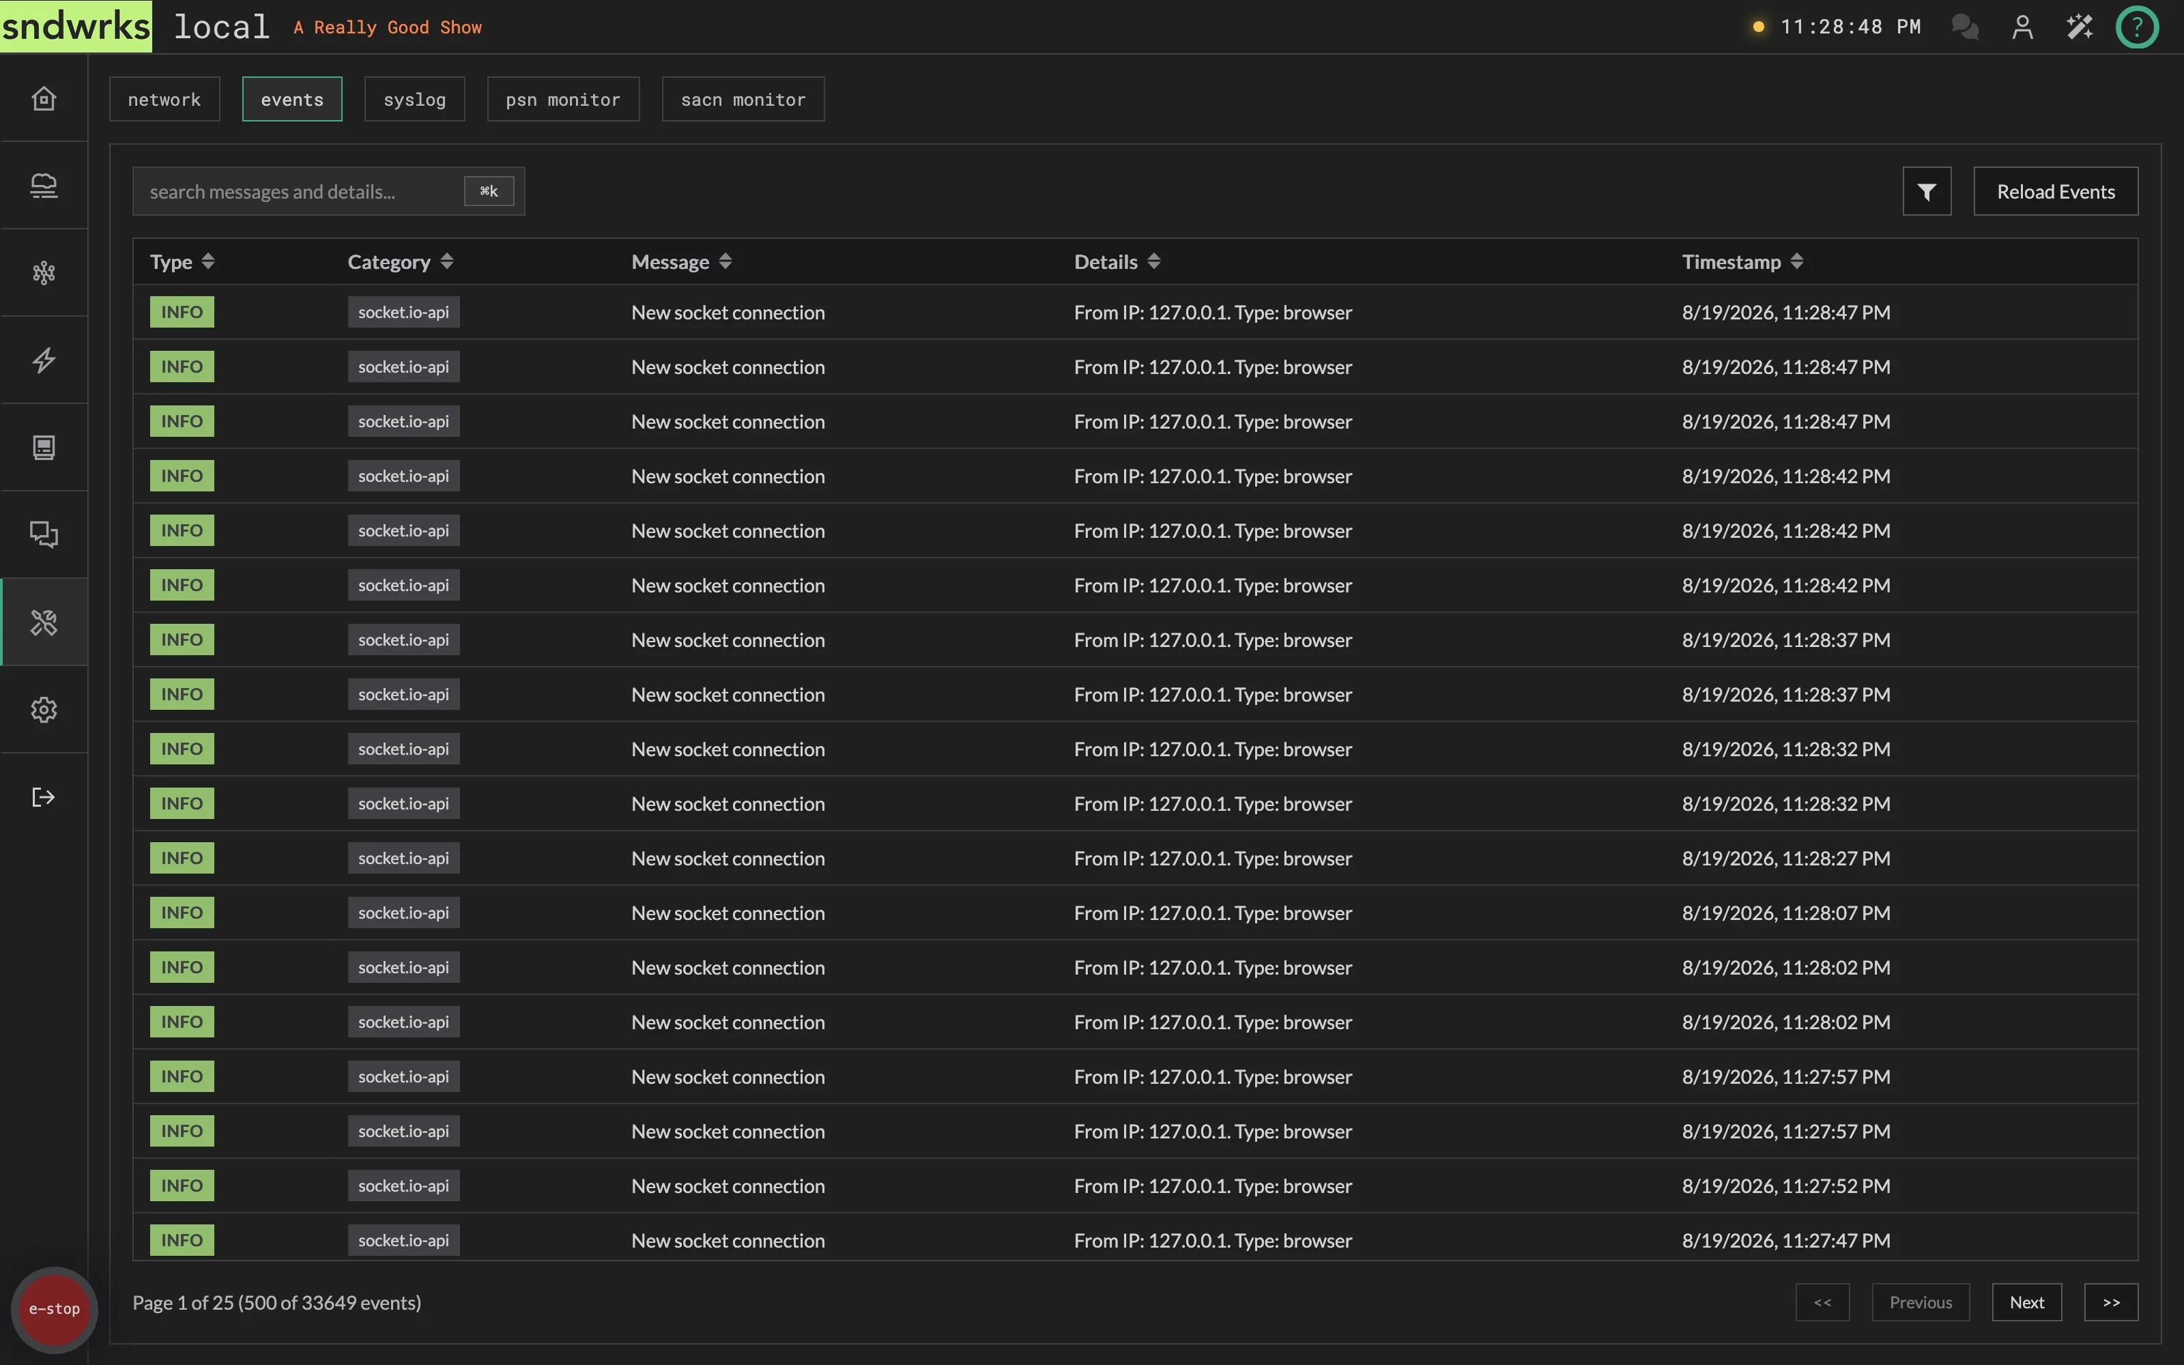Select timestamp 8/19/2026, 11:28:07 PM
The height and width of the screenshot is (1365, 2184).
(x=1786, y=913)
